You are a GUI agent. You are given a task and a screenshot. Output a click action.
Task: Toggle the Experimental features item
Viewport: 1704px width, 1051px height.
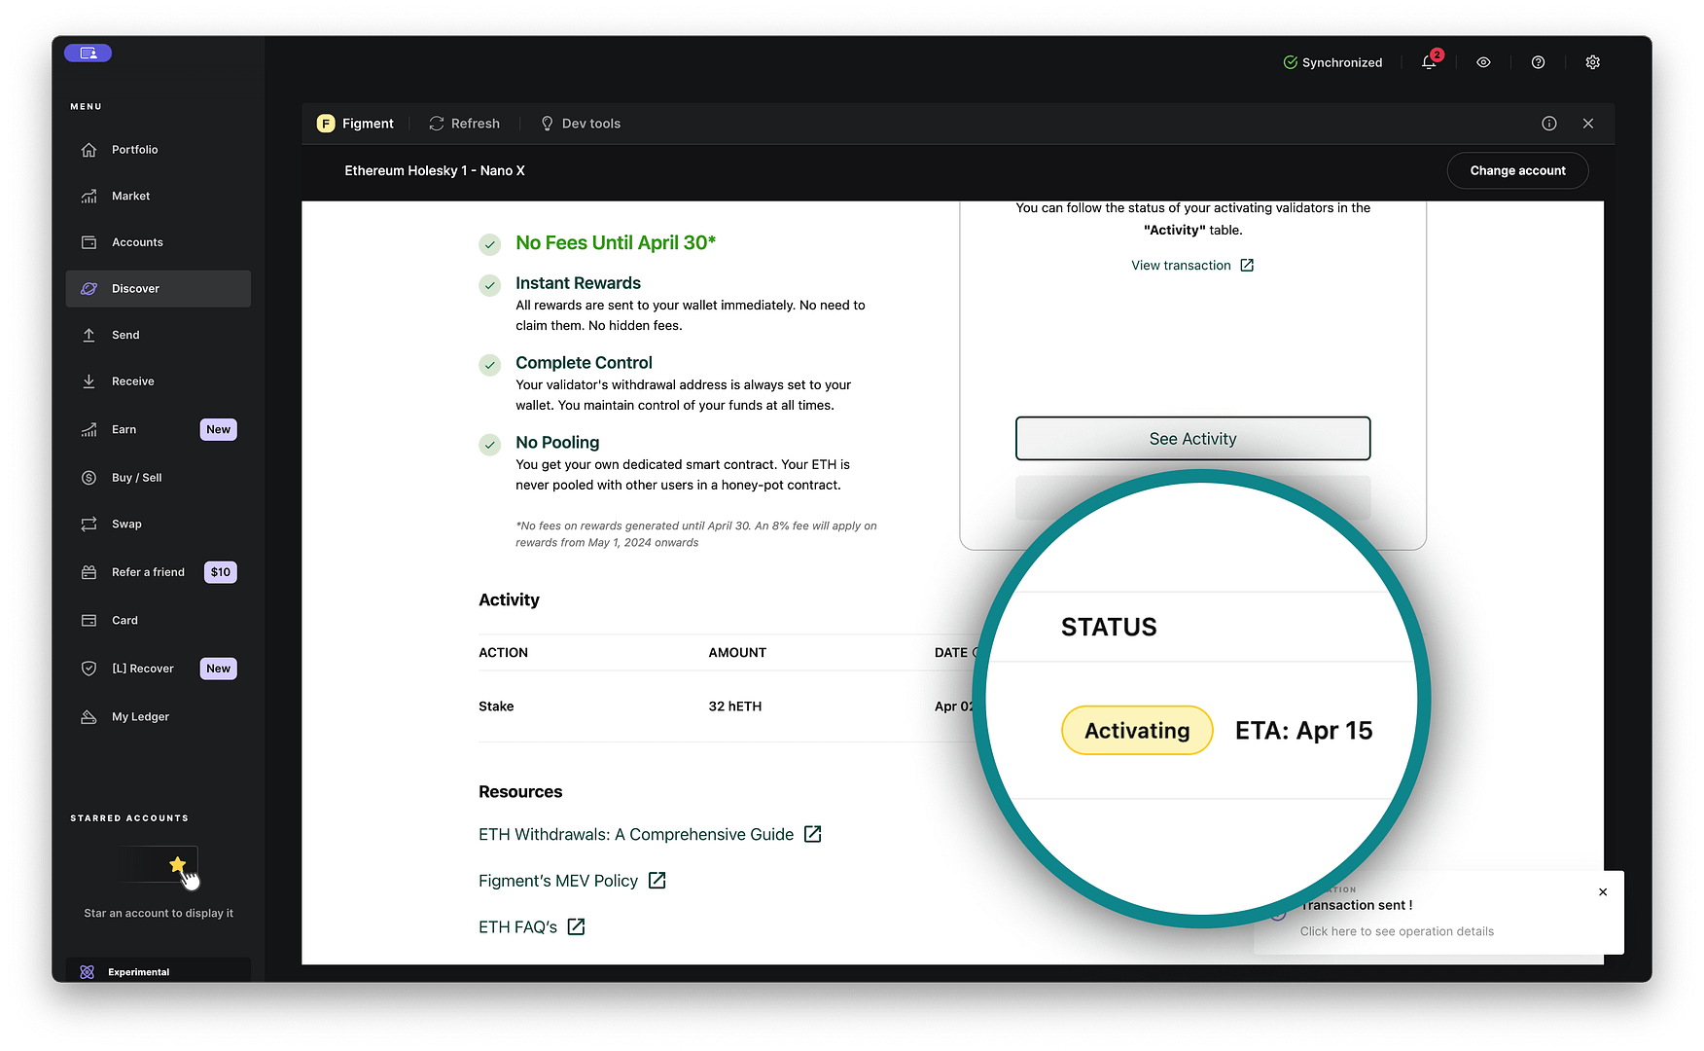[138, 972]
